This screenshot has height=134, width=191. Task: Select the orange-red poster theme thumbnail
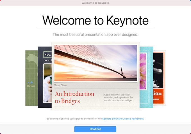point(160,78)
